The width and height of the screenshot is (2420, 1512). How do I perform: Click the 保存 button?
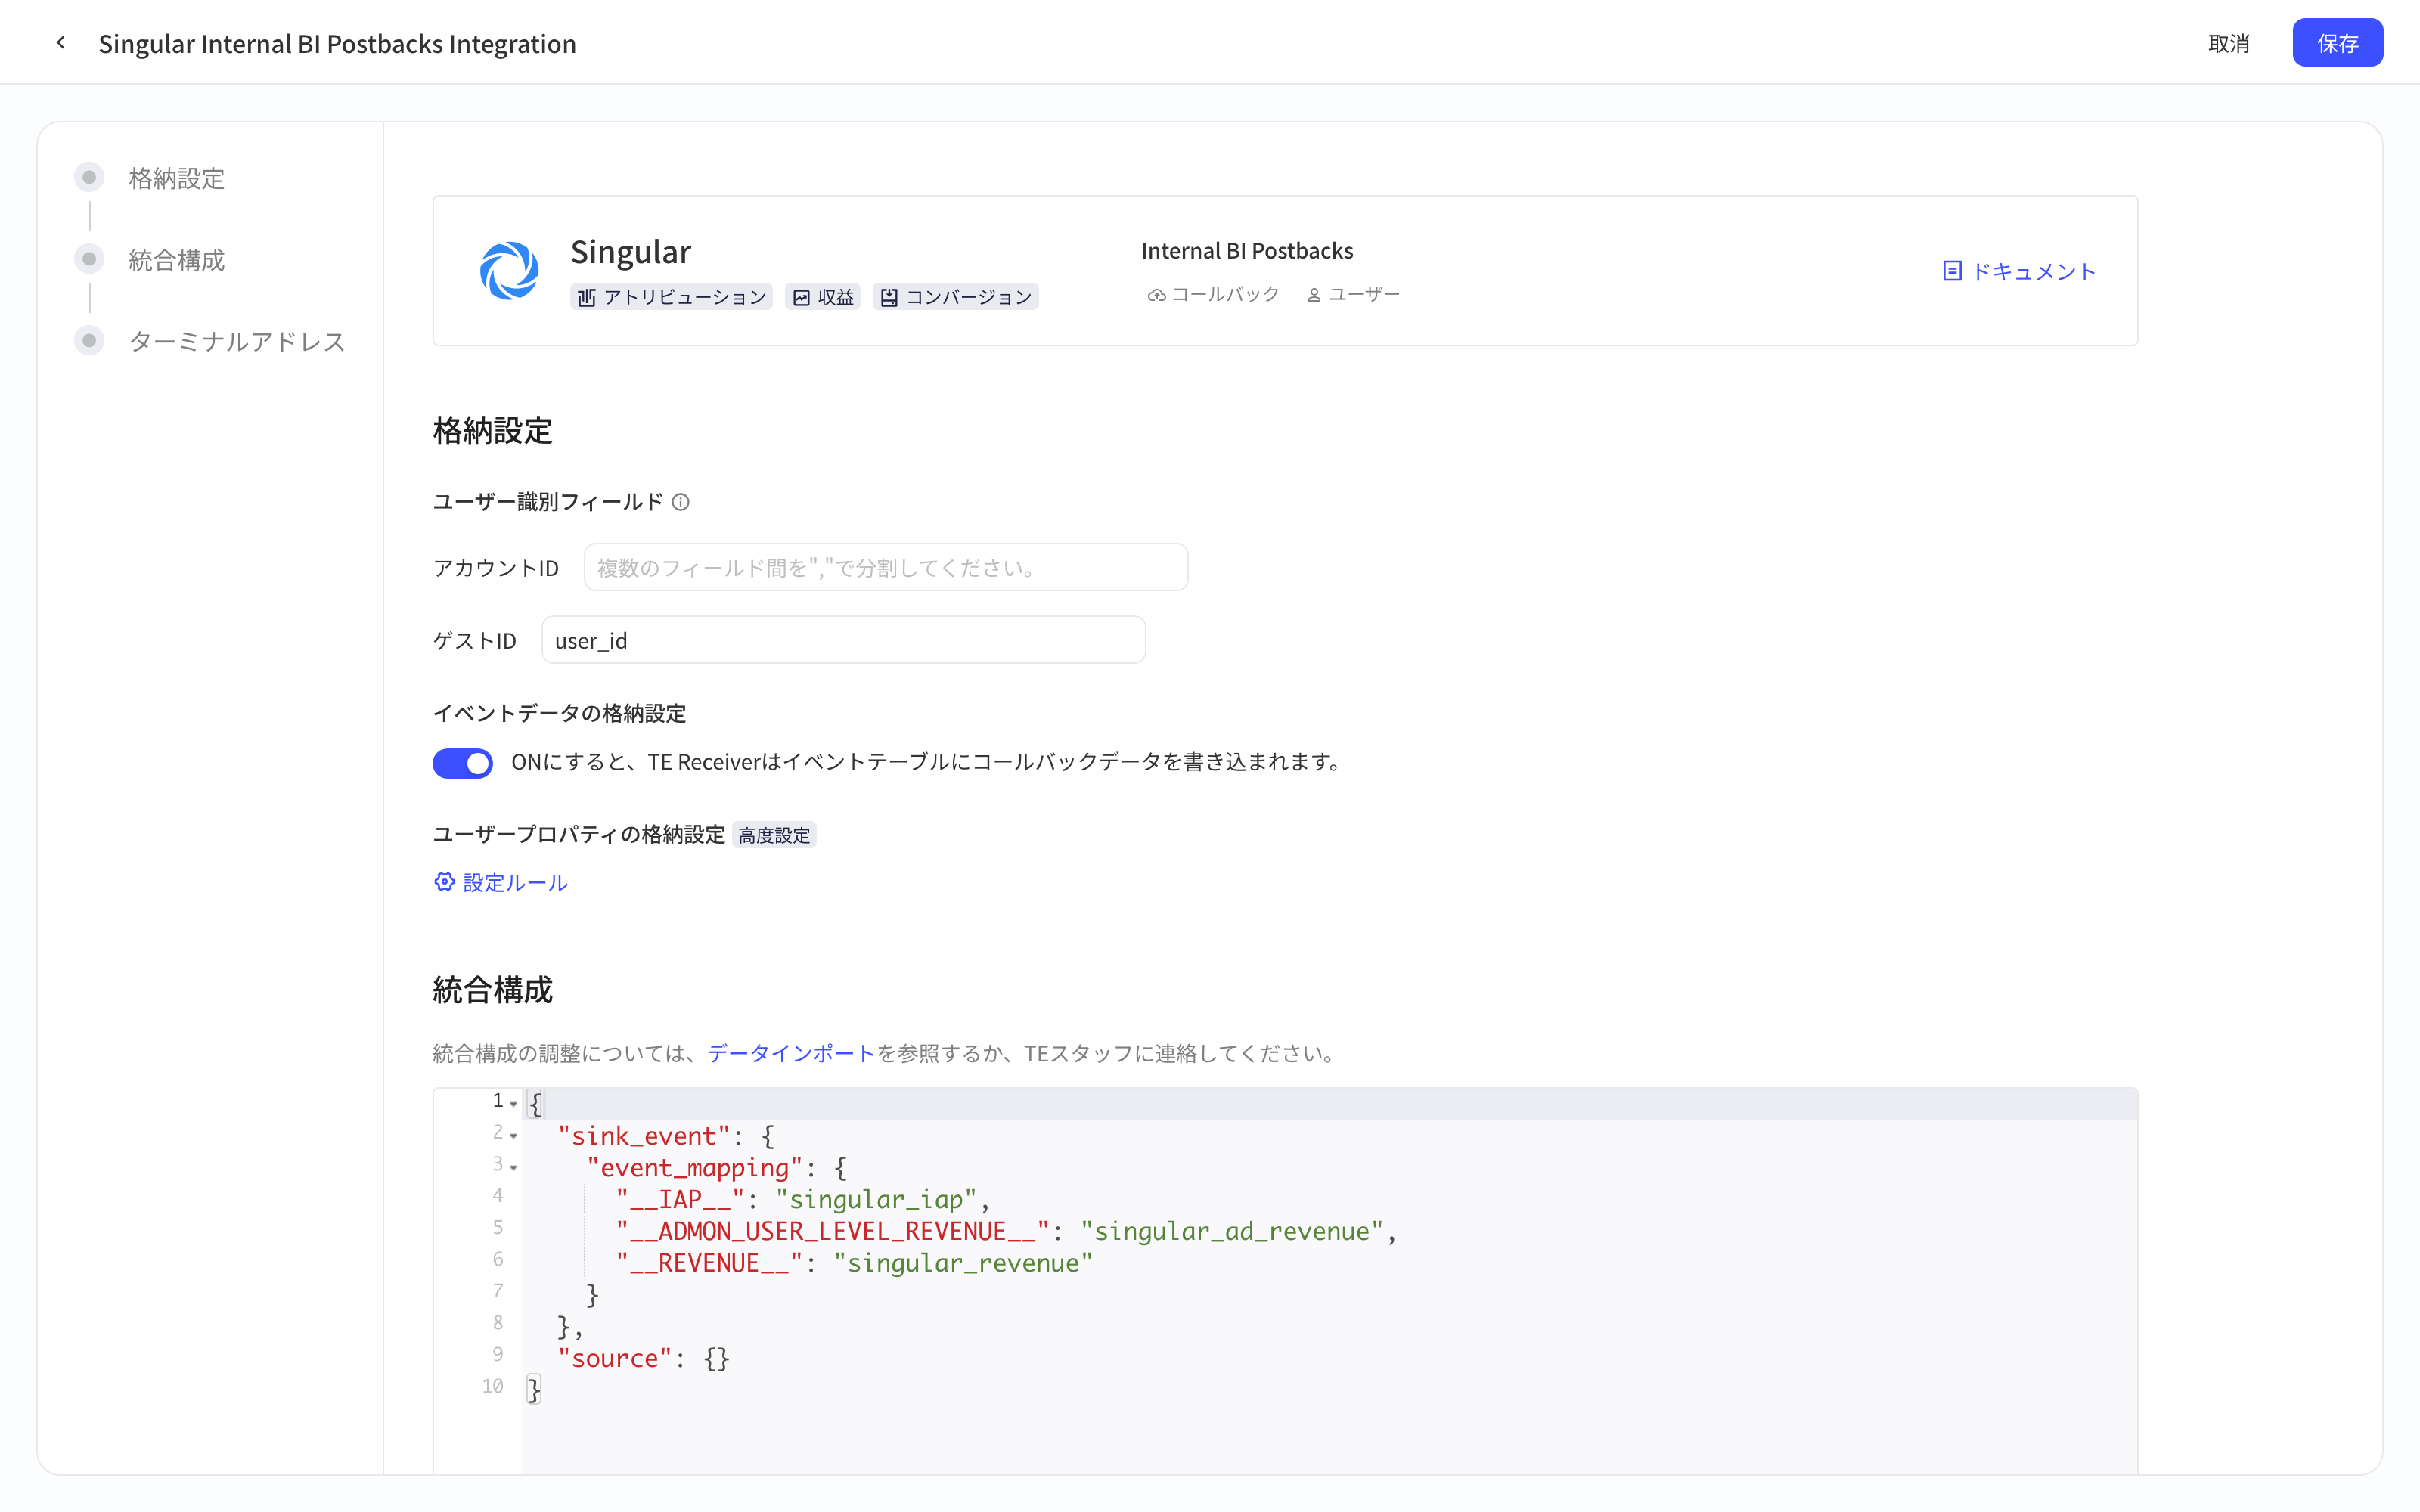pyautogui.click(x=2337, y=43)
